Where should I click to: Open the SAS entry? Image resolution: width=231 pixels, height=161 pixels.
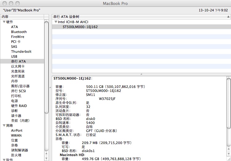point(14,47)
